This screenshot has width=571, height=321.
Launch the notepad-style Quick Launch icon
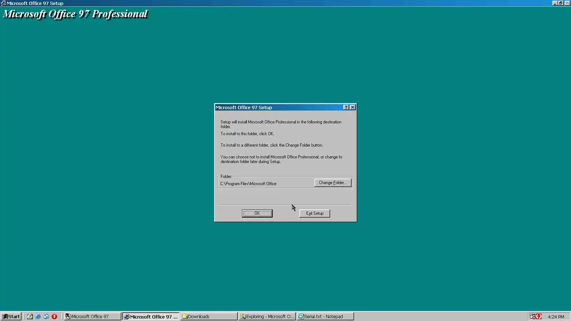pyautogui.click(x=30, y=316)
